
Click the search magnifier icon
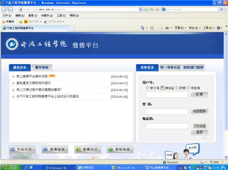click(221, 9)
